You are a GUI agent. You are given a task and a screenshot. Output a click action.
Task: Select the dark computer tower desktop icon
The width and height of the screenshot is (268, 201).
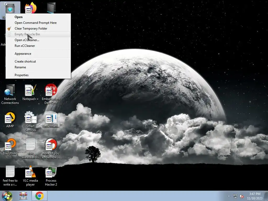click(x=51, y=8)
